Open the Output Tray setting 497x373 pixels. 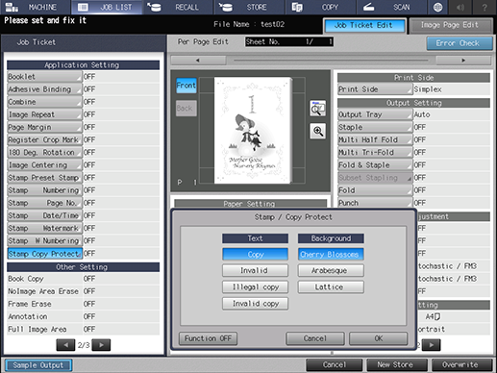tap(375, 114)
